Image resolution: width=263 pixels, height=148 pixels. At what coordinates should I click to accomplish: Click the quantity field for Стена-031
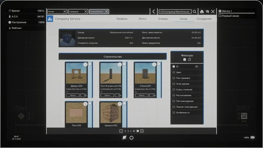(152, 95)
